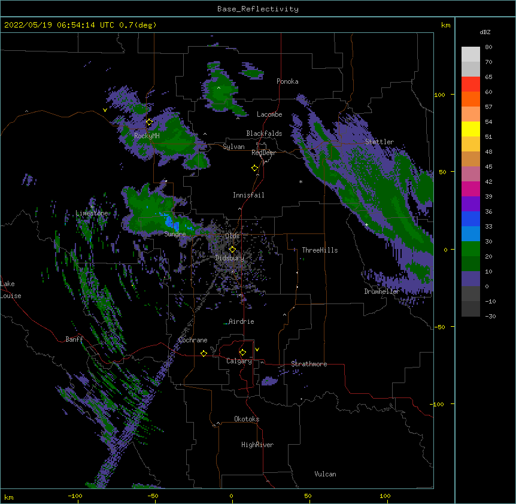Click the red 65 dBZ legend swatch
Viewport: 516px width, 504px height.
pos(471,84)
